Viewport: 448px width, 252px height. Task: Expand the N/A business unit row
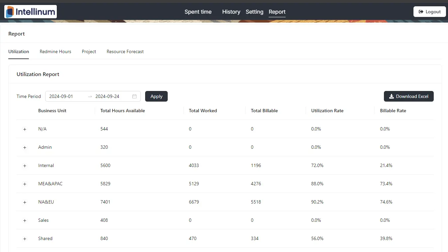pos(25,129)
